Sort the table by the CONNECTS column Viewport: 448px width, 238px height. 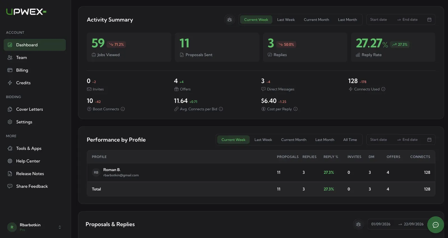pos(420,157)
